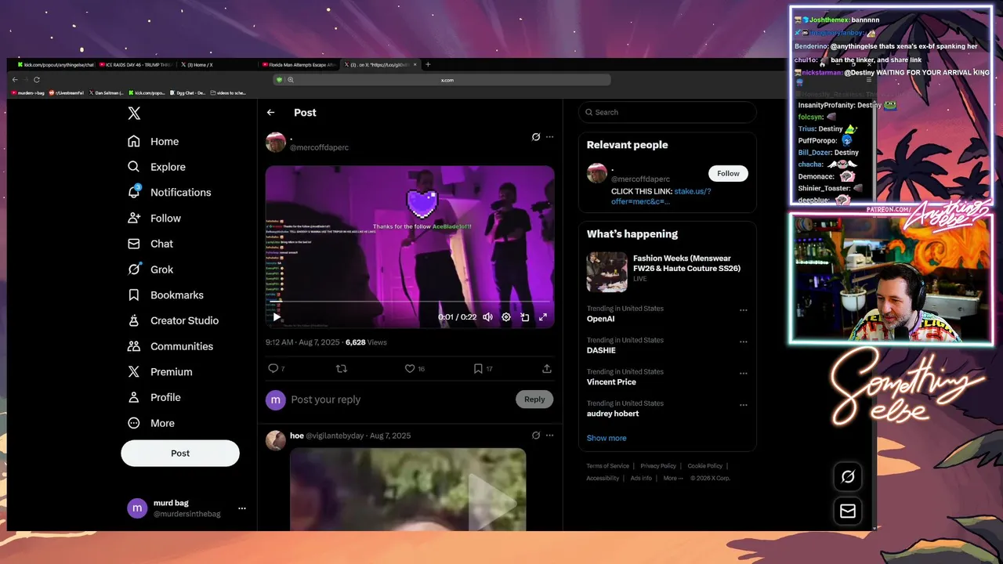Open Privacy Policy link
This screenshot has height=564, width=1003.
tap(658, 466)
